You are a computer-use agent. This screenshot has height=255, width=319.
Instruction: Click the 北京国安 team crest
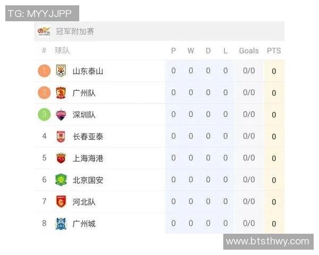coord(61,180)
